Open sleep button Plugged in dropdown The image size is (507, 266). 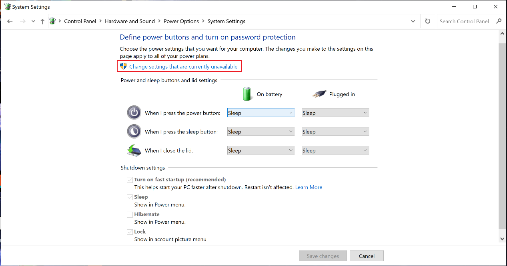(x=335, y=132)
